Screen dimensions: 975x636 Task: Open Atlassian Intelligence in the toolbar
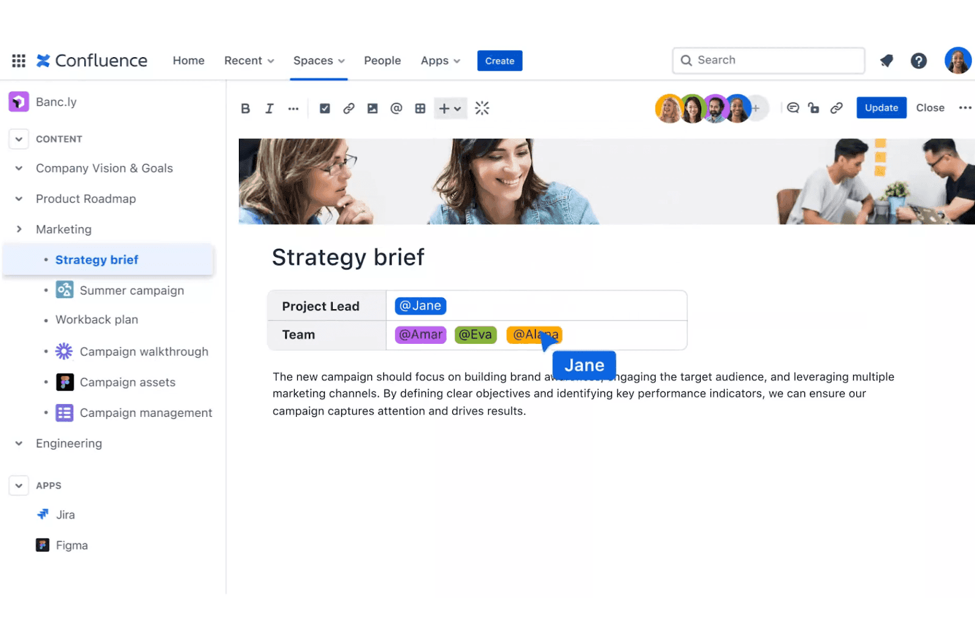pyautogui.click(x=481, y=108)
